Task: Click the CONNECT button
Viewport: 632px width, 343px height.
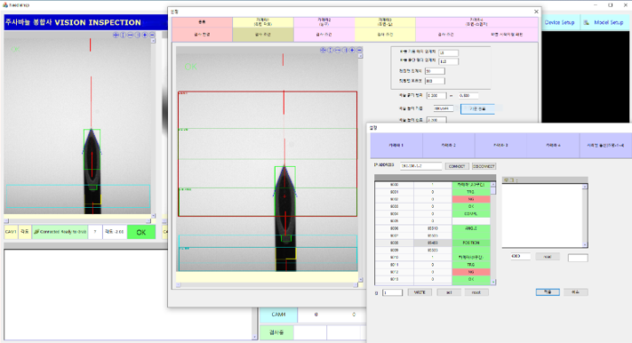Action: pos(457,166)
